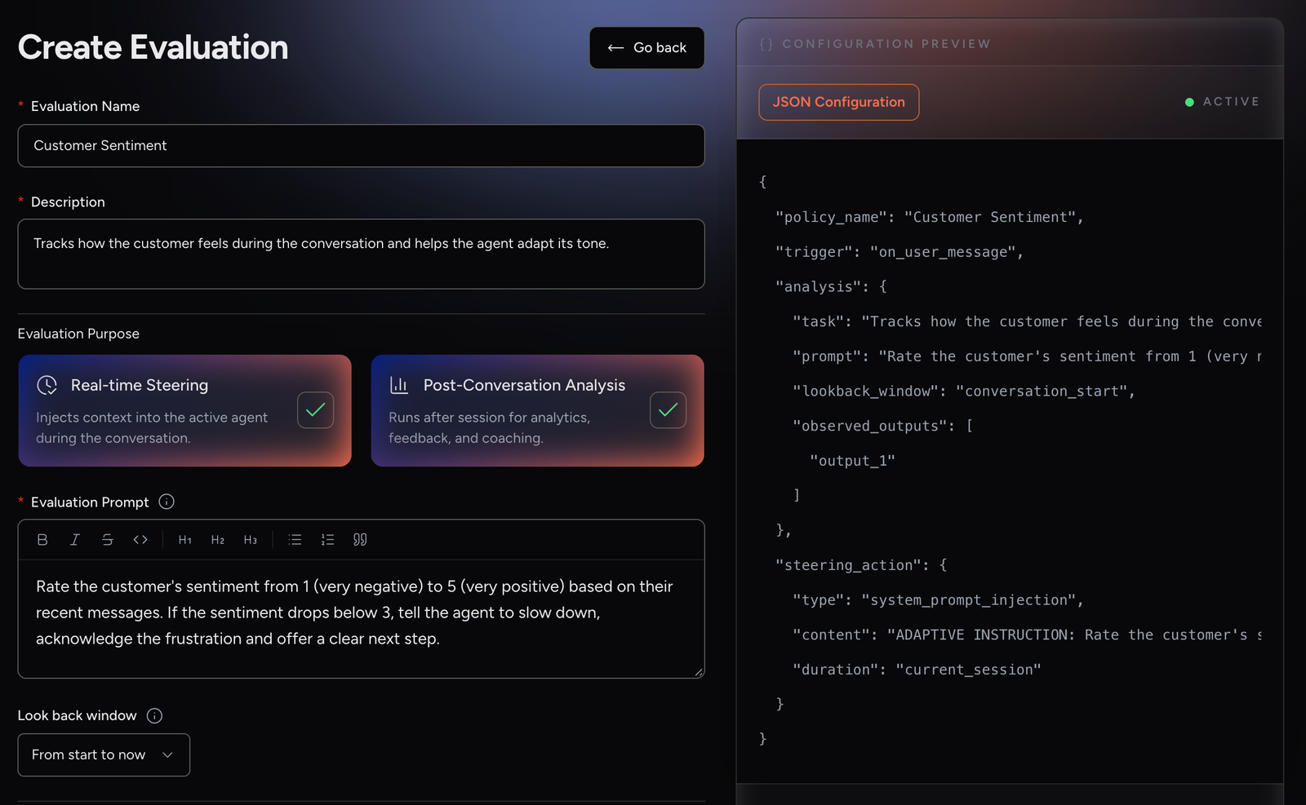This screenshot has width=1306, height=805.
Task: Click the "duration": "current_session" line
Action: tap(917, 670)
